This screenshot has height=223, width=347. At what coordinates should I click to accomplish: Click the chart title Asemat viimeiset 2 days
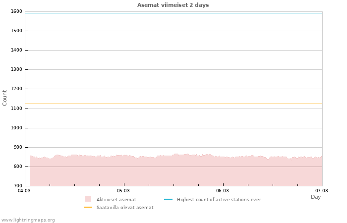173,5
